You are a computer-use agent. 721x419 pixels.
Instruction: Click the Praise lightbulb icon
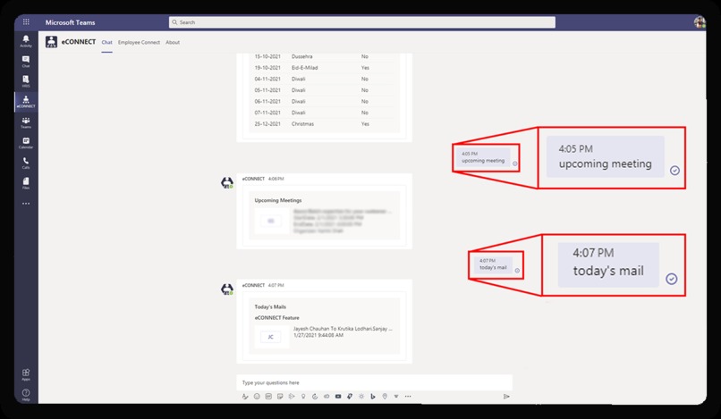click(303, 396)
